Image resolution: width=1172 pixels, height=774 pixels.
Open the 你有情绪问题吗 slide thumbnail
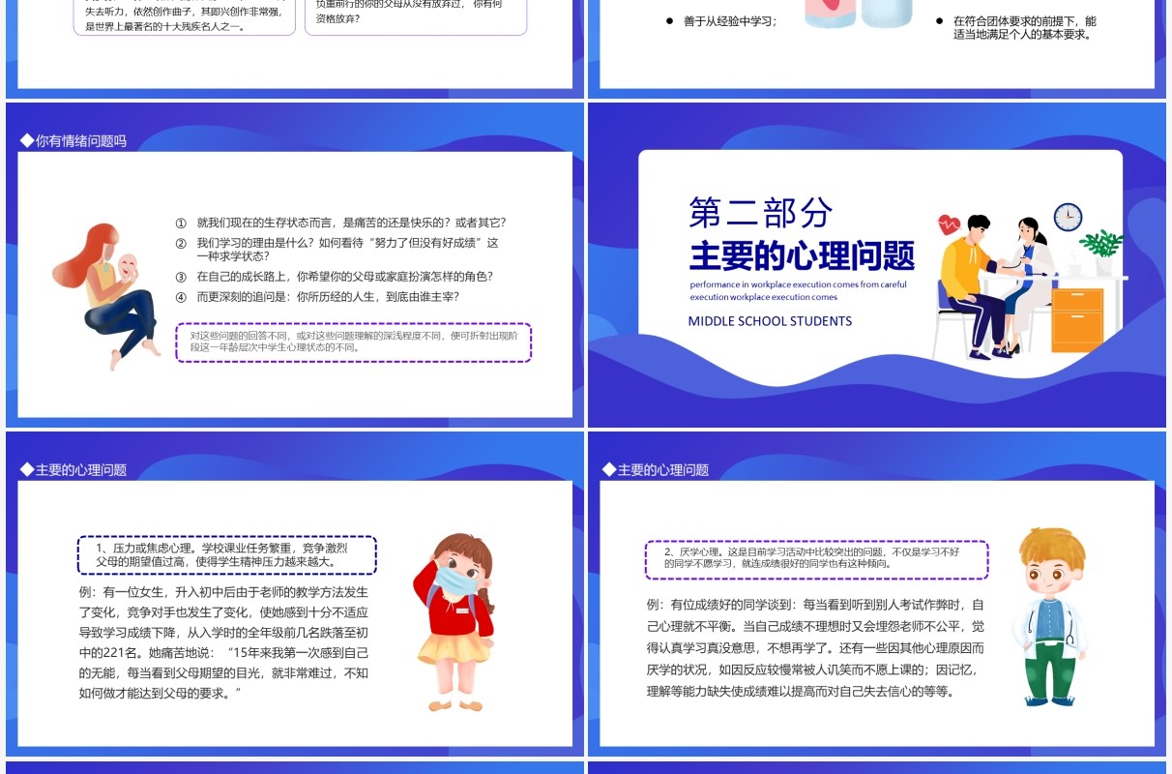(x=295, y=264)
